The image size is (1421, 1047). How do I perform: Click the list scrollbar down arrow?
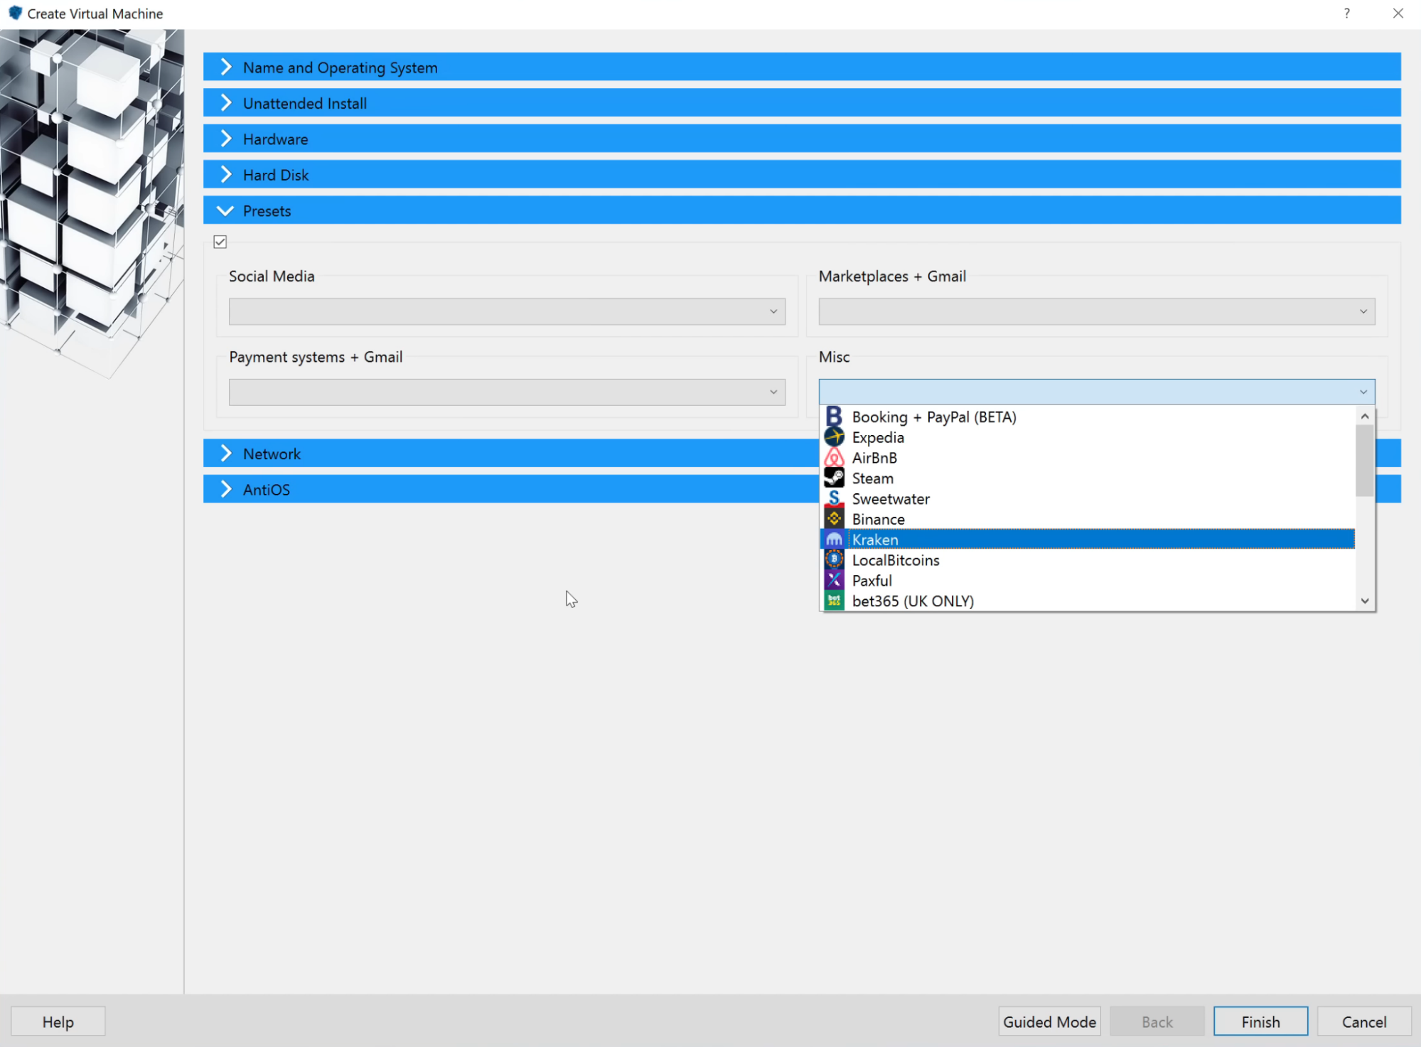(1364, 601)
